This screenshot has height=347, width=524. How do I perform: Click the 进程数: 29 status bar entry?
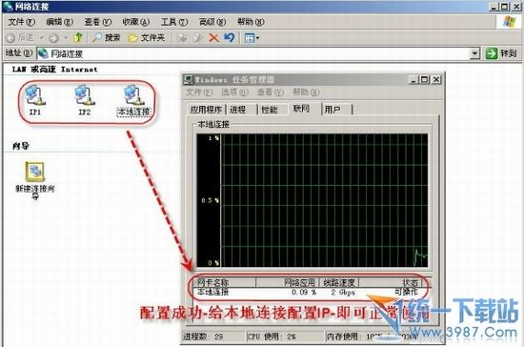203,336
